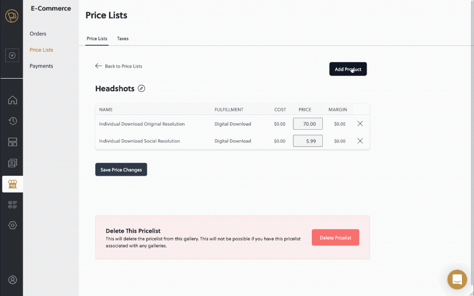This screenshot has width=474, height=296.
Task: Click Back to Price Lists link
Action: (119, 66)
